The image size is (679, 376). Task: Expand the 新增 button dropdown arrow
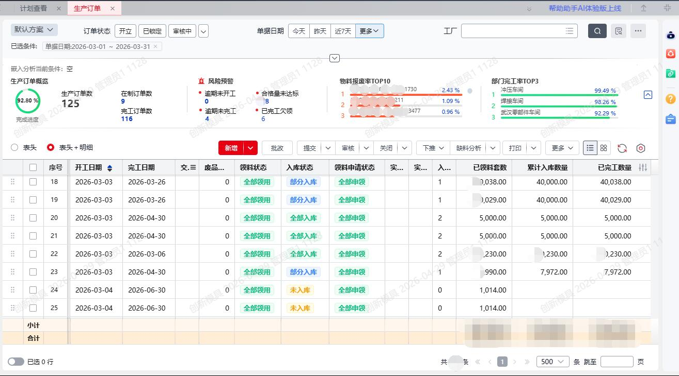coord(250,148)
